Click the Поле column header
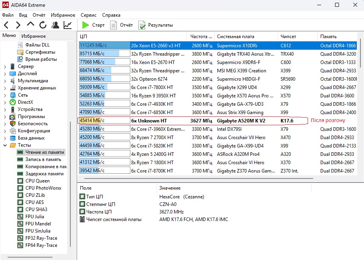This screenshot has width=364, height=260. click(x=117, y=188)
